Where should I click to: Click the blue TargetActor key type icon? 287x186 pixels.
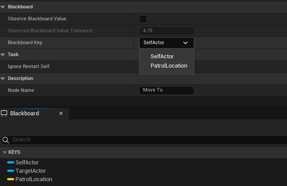click(x=11, y=171)
